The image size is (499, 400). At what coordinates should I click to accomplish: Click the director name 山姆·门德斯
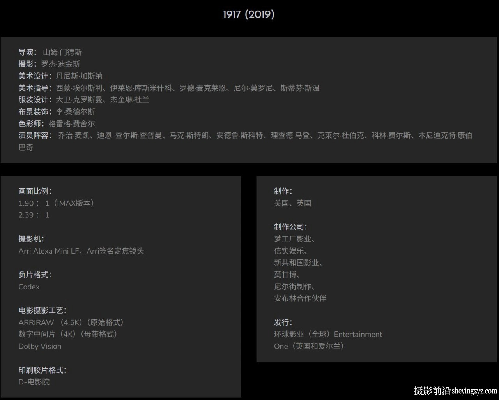coord(62,52)
